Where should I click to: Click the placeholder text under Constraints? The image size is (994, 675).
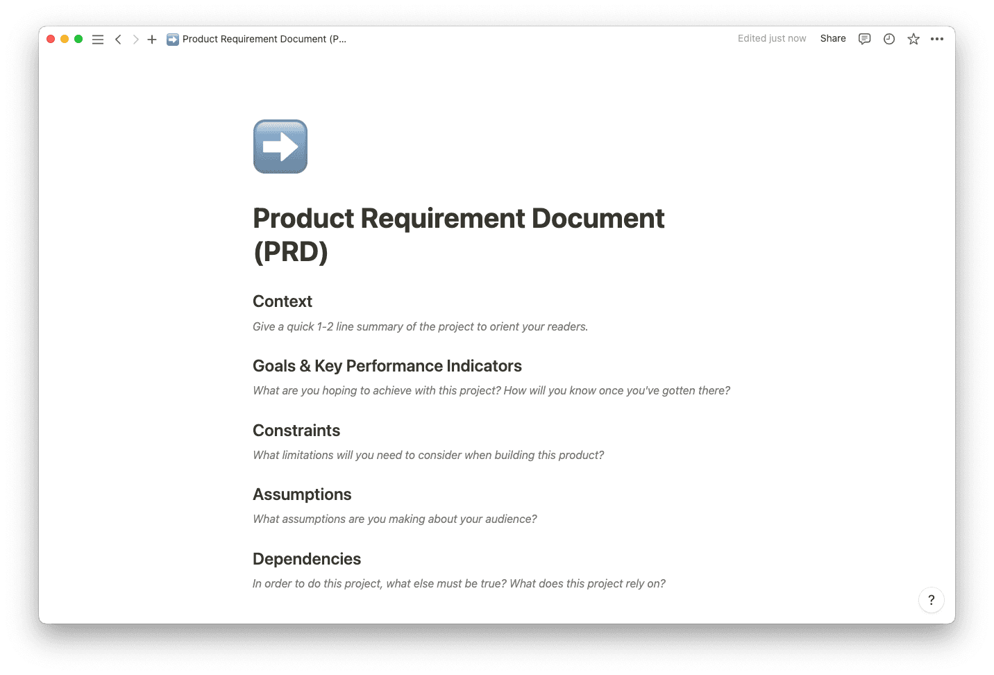tap(428, 455)
